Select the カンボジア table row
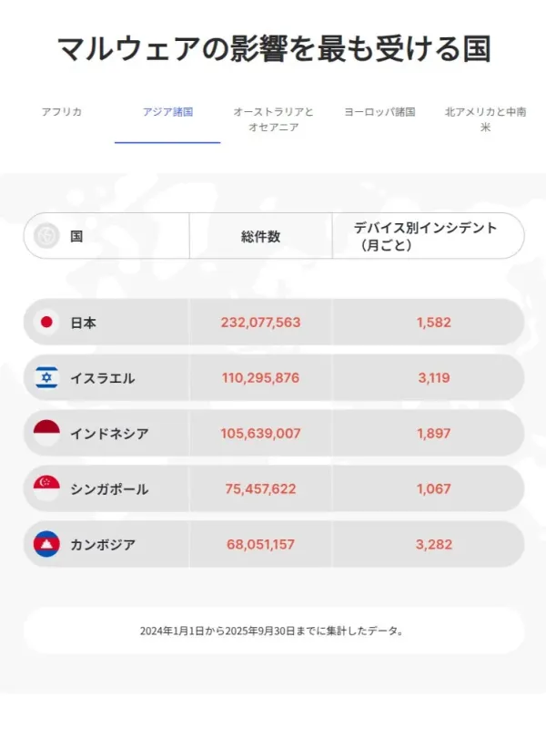546x729 pixels. [x=273, y=544]
